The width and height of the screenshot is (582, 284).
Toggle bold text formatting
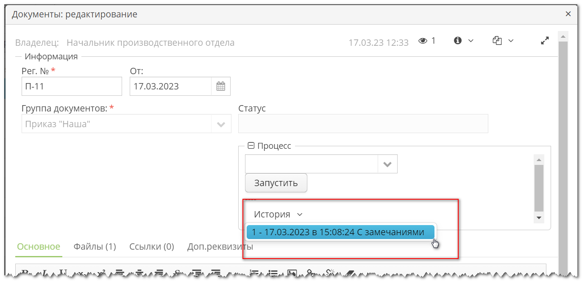[25, 273]
